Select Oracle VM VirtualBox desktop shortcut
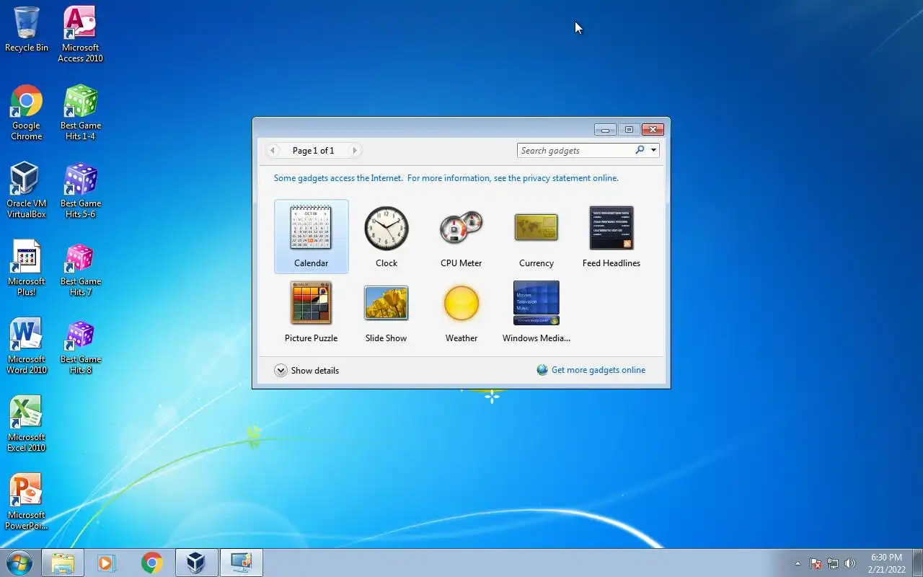This screenshot has width=923, height=577. (27, 190)
